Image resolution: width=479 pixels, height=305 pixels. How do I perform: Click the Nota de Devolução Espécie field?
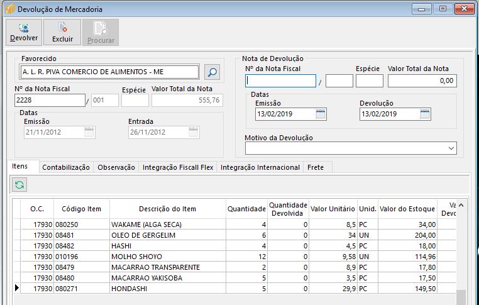pos(370,81)
